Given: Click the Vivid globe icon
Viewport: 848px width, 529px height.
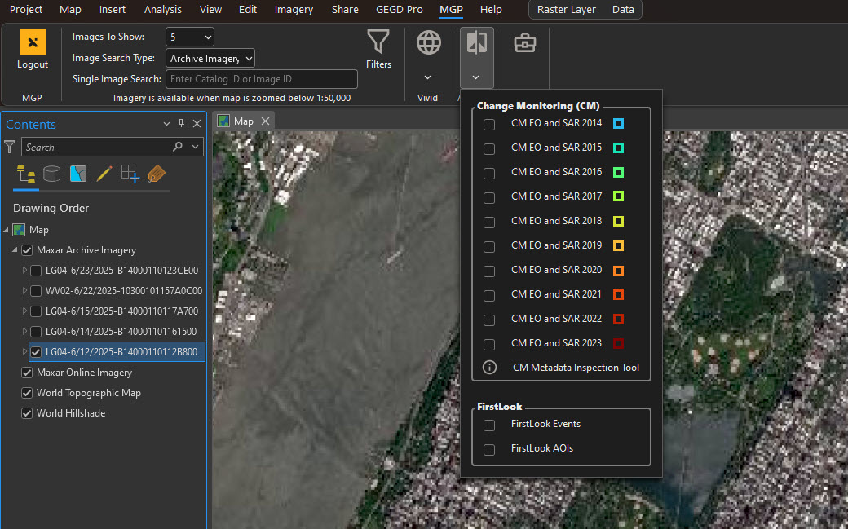Looking at the screenshot, I should (x=428, y=42).
